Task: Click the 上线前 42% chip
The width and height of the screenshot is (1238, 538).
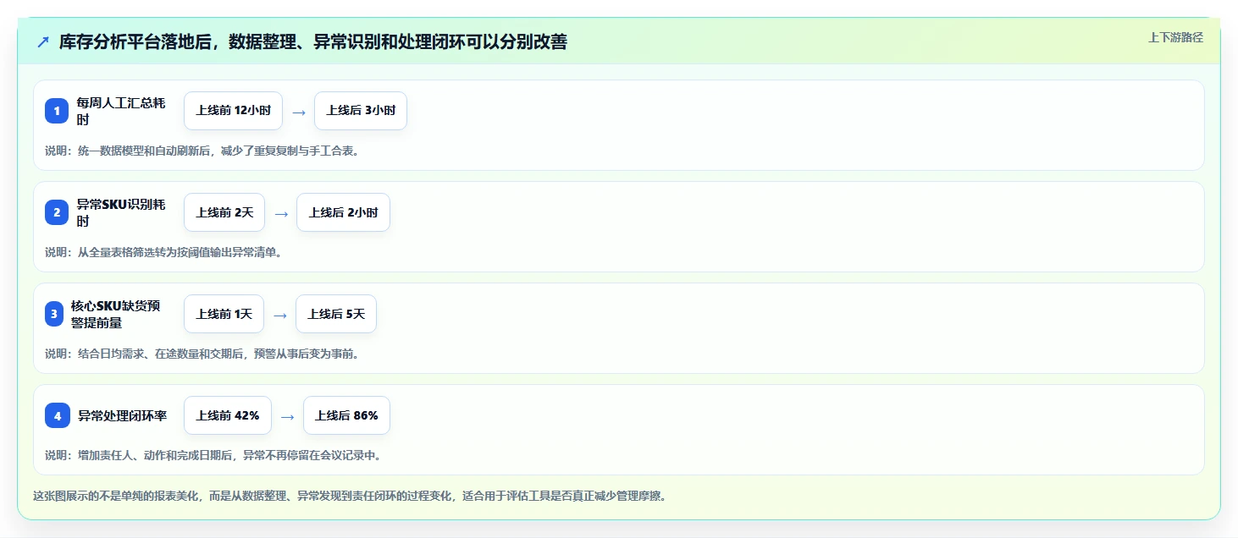Action: [x=228, y=415]
